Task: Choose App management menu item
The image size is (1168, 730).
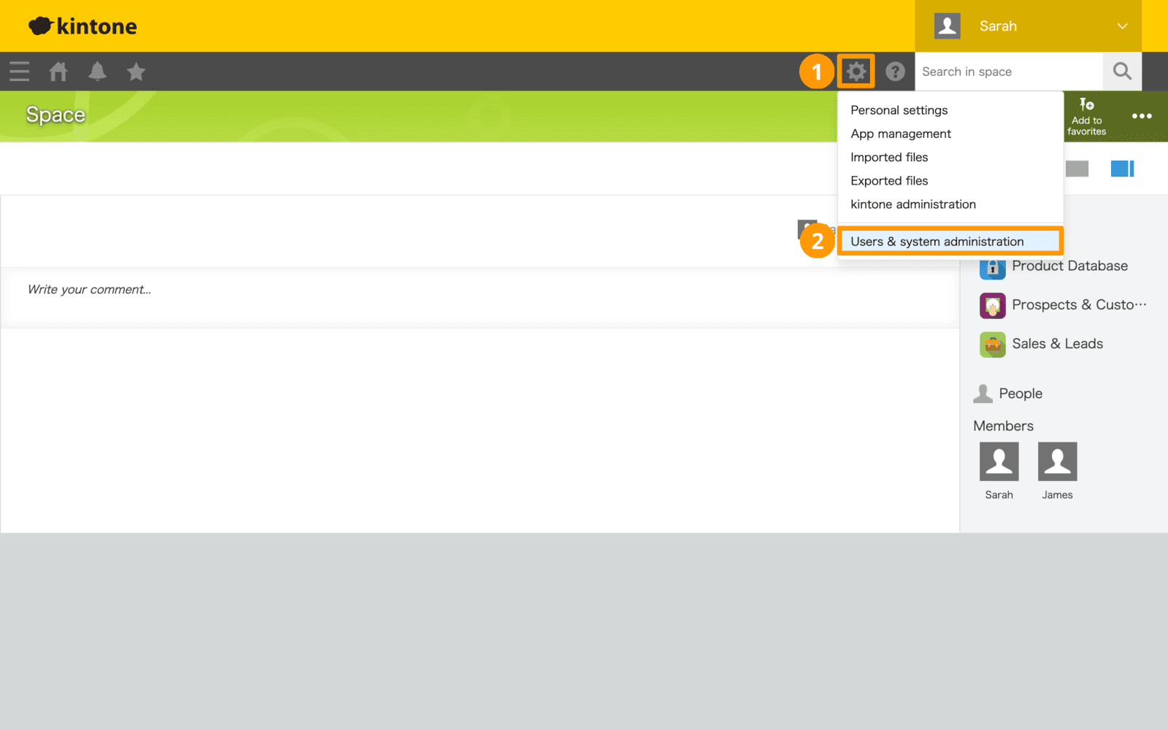Action: coord(901,134)
